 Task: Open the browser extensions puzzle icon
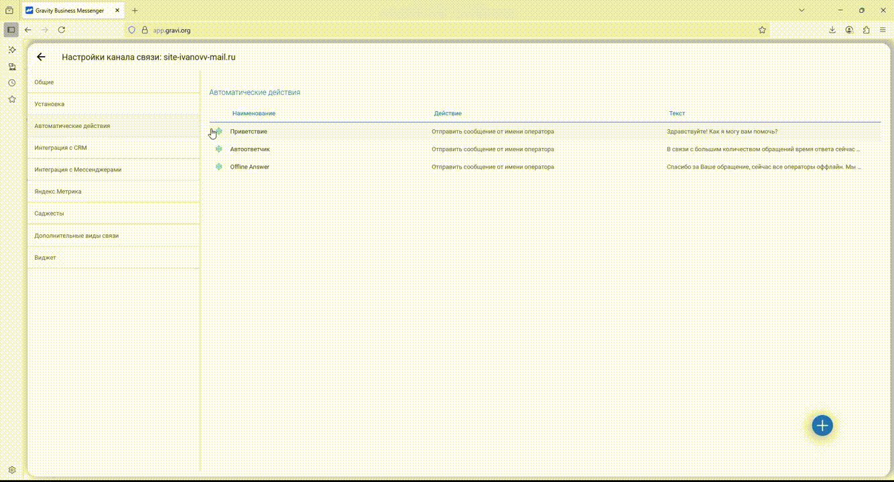click(866, 30)
